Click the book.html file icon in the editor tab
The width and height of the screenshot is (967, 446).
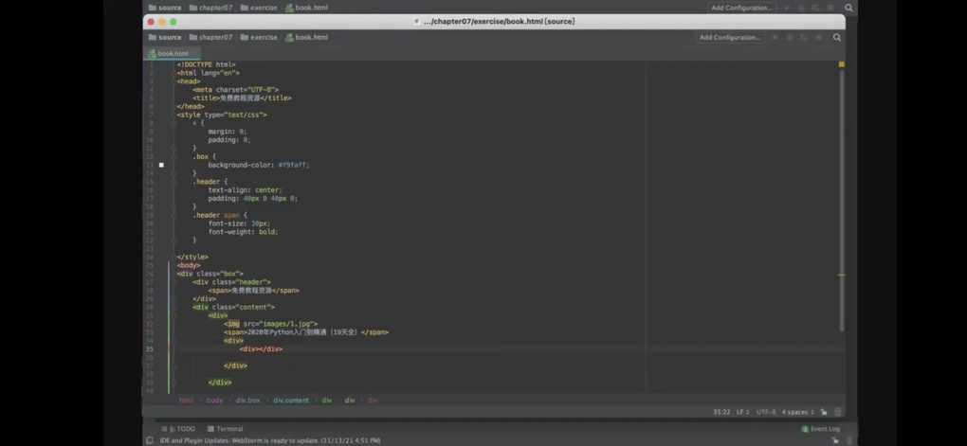tap(153, 54)
